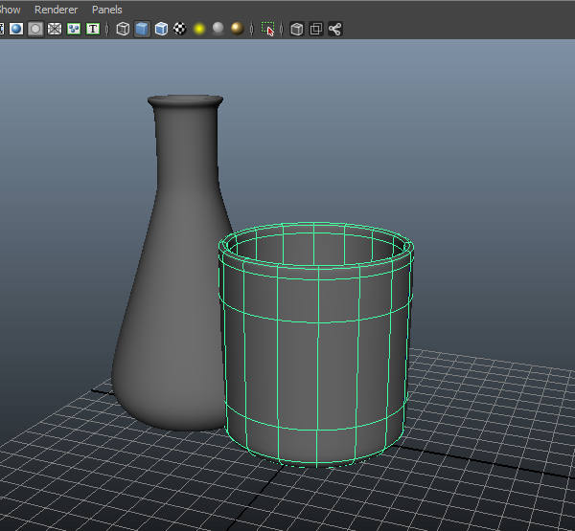Open the Panels menu
The height and width of the screenshot is (531, 575).
pos(106,10)
